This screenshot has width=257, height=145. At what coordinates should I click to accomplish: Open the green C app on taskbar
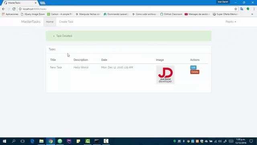pos(88,141)
